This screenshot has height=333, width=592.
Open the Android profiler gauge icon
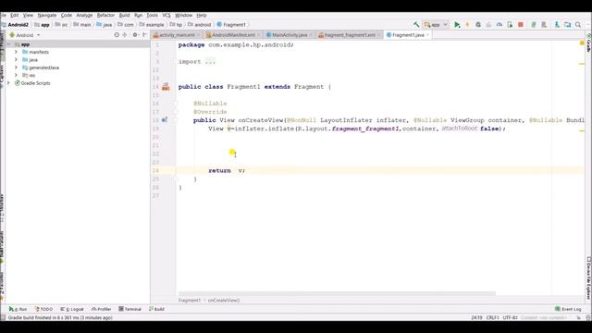[x=499, y=25]
